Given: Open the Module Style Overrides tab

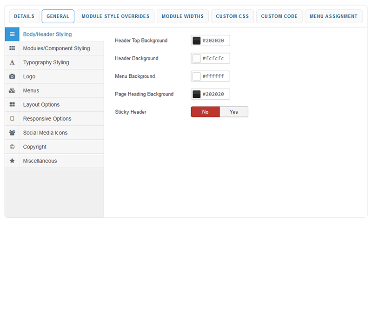Looking at the screenshot, I should click(x=115, y=16).
